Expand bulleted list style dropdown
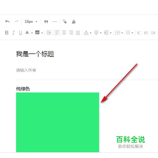 tap(132, 33)
